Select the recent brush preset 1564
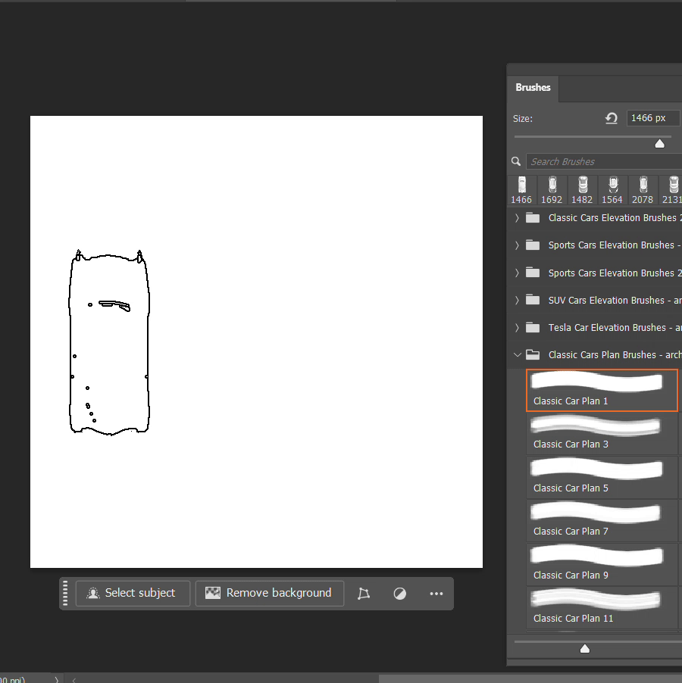682x683 pixels. click(x=612, y=190)
